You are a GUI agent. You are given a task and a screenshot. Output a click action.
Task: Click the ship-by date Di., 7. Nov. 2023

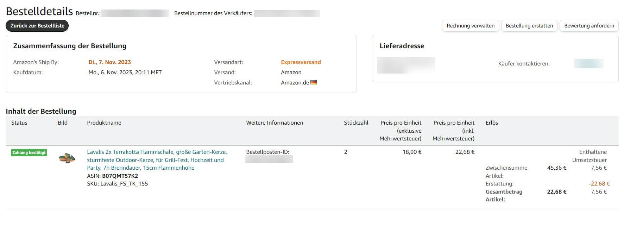click(x=109, y=62)
